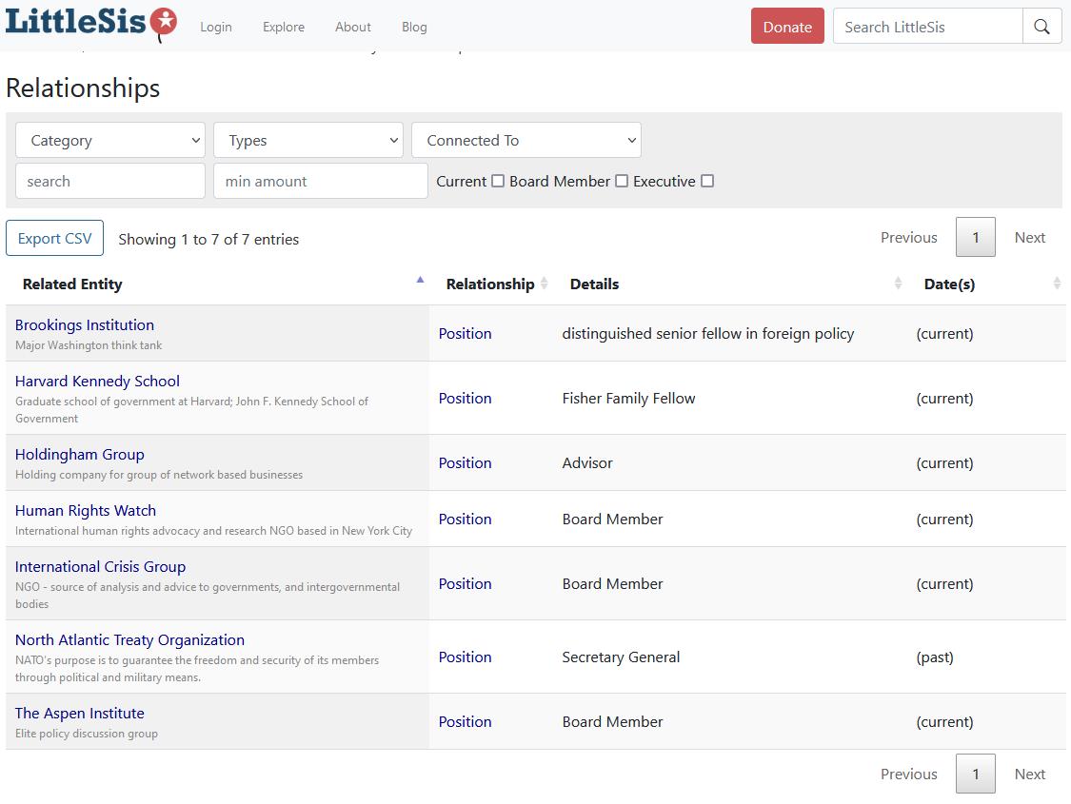Open the International Crisis Group link
The width and height of the screenshot is (1071, 804).
(x=100, y=566)
